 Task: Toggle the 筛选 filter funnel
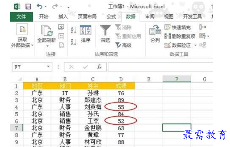click(x=105, y=34)
